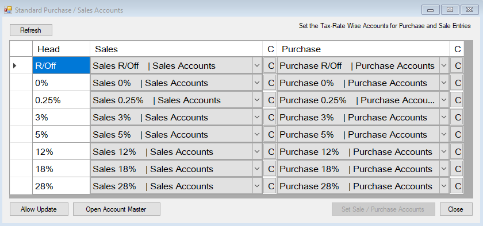The width and height of the screenshot is (483, 226).
Task: Open the Sales 18% account dropdown arrow
Action: coord(257,169)
